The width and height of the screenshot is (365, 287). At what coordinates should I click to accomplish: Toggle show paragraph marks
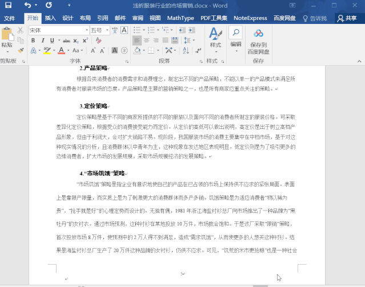click(x=199, y=50)
